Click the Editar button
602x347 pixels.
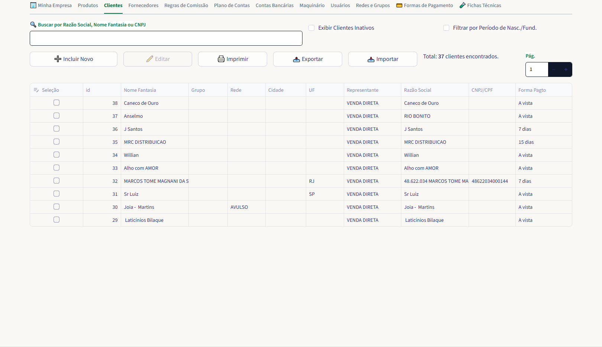tap(158, 59)
